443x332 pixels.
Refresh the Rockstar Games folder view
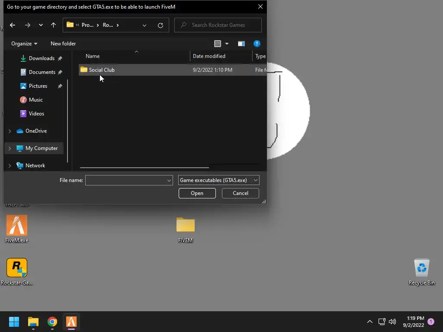click(161, 26)
